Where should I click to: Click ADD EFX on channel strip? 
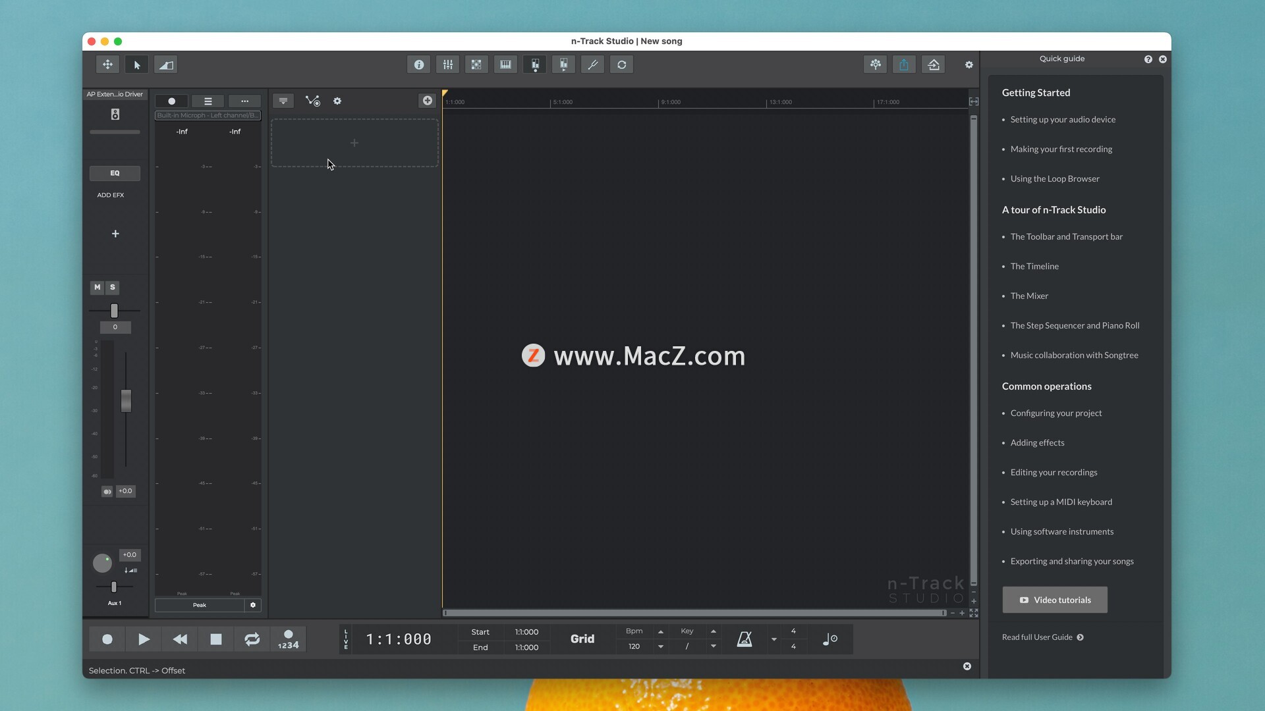(x=111, y=195)
